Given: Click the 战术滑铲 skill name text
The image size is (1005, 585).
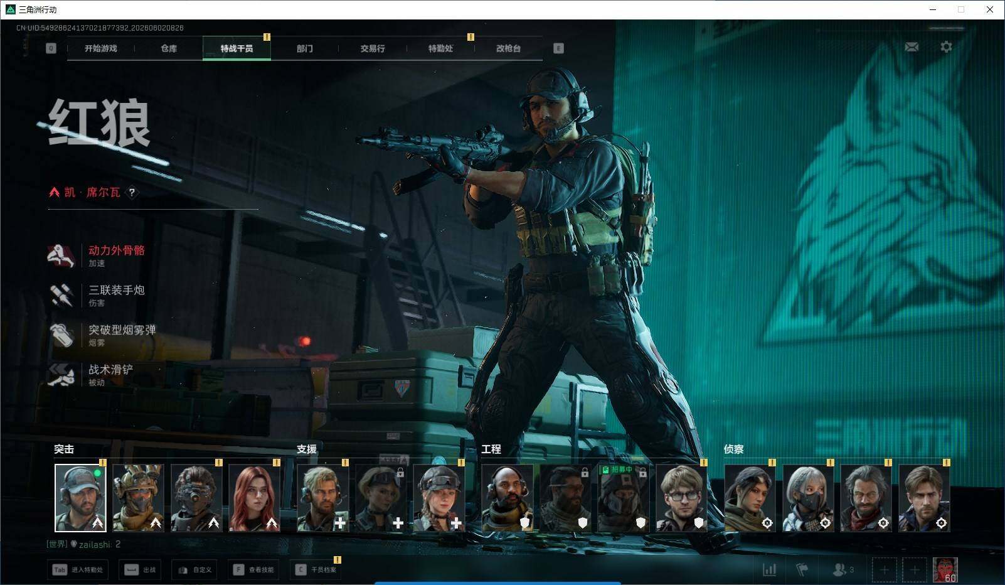Looking at the screenshot, I should coord(111,370).
